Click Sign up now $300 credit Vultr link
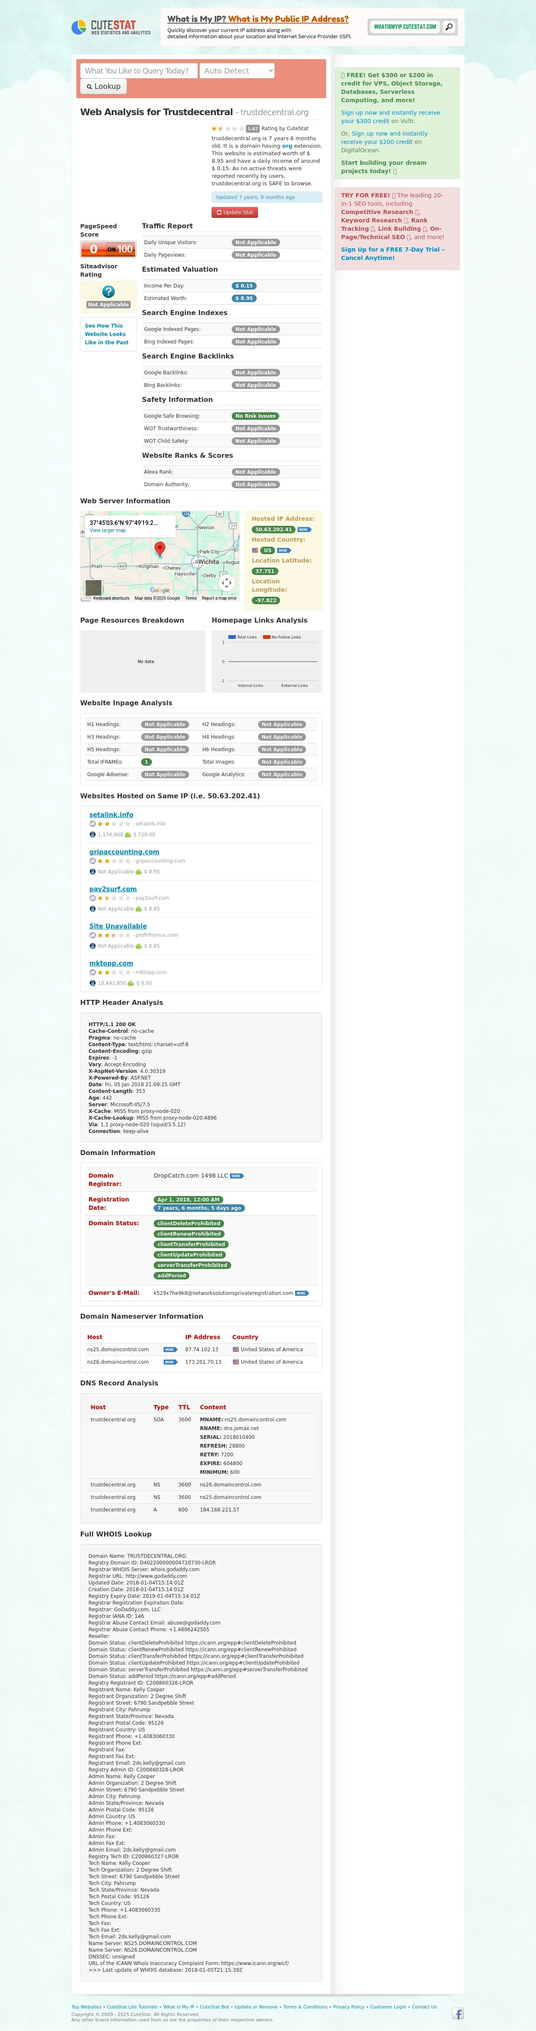536x2031 pixels. click(x=390, y=117)
